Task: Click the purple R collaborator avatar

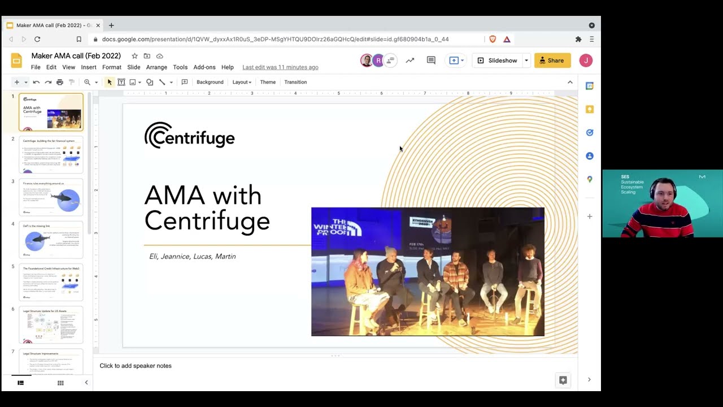Action: coord(378,60)
